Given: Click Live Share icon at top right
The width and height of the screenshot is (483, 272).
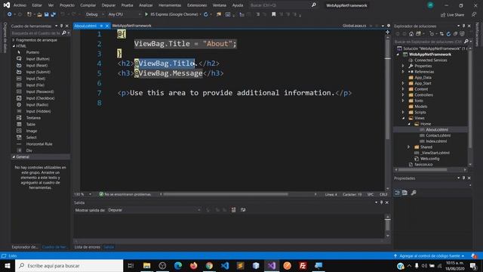Looking at the screenshot, I should coord(443,15).
